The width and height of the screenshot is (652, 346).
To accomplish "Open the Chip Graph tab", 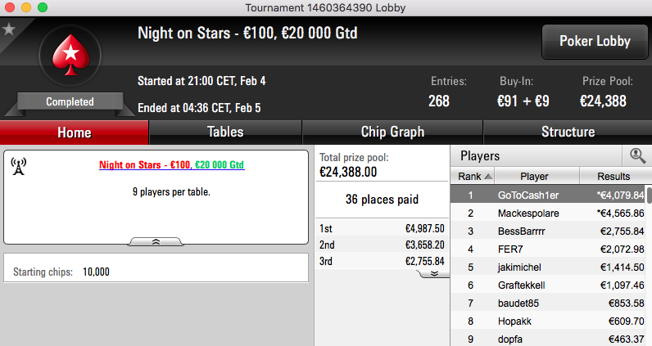I will pyautogui.click(x=392, y=132).
